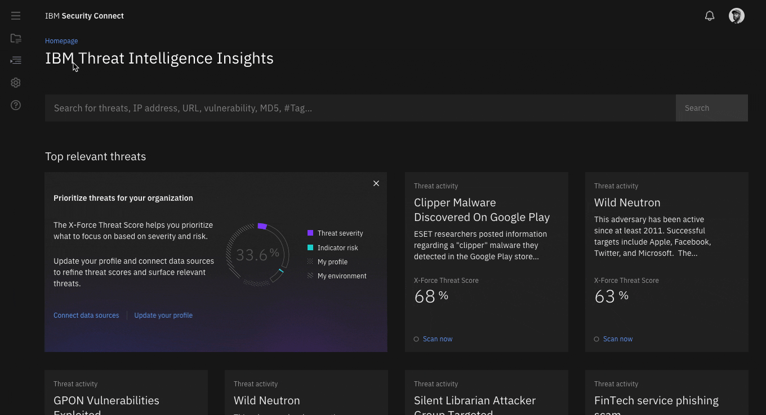Open Connect data sources link
The width and height of the screenshot is (766, 415).
point(86,315)
